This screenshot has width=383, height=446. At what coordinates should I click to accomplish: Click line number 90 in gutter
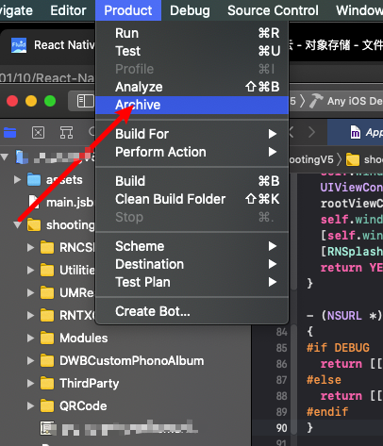tap(281, 428)
